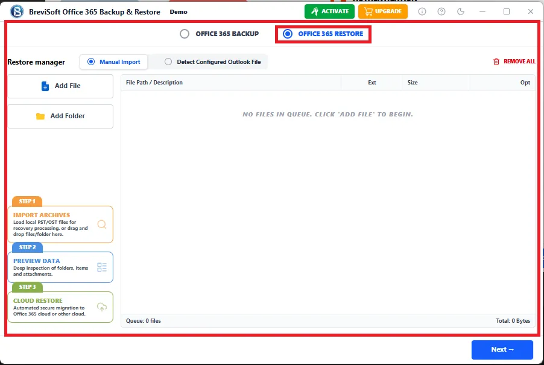544x365 pixels.
Task: Open the Step 3 CLOUD RESTORE card
Action: [60, 307]
